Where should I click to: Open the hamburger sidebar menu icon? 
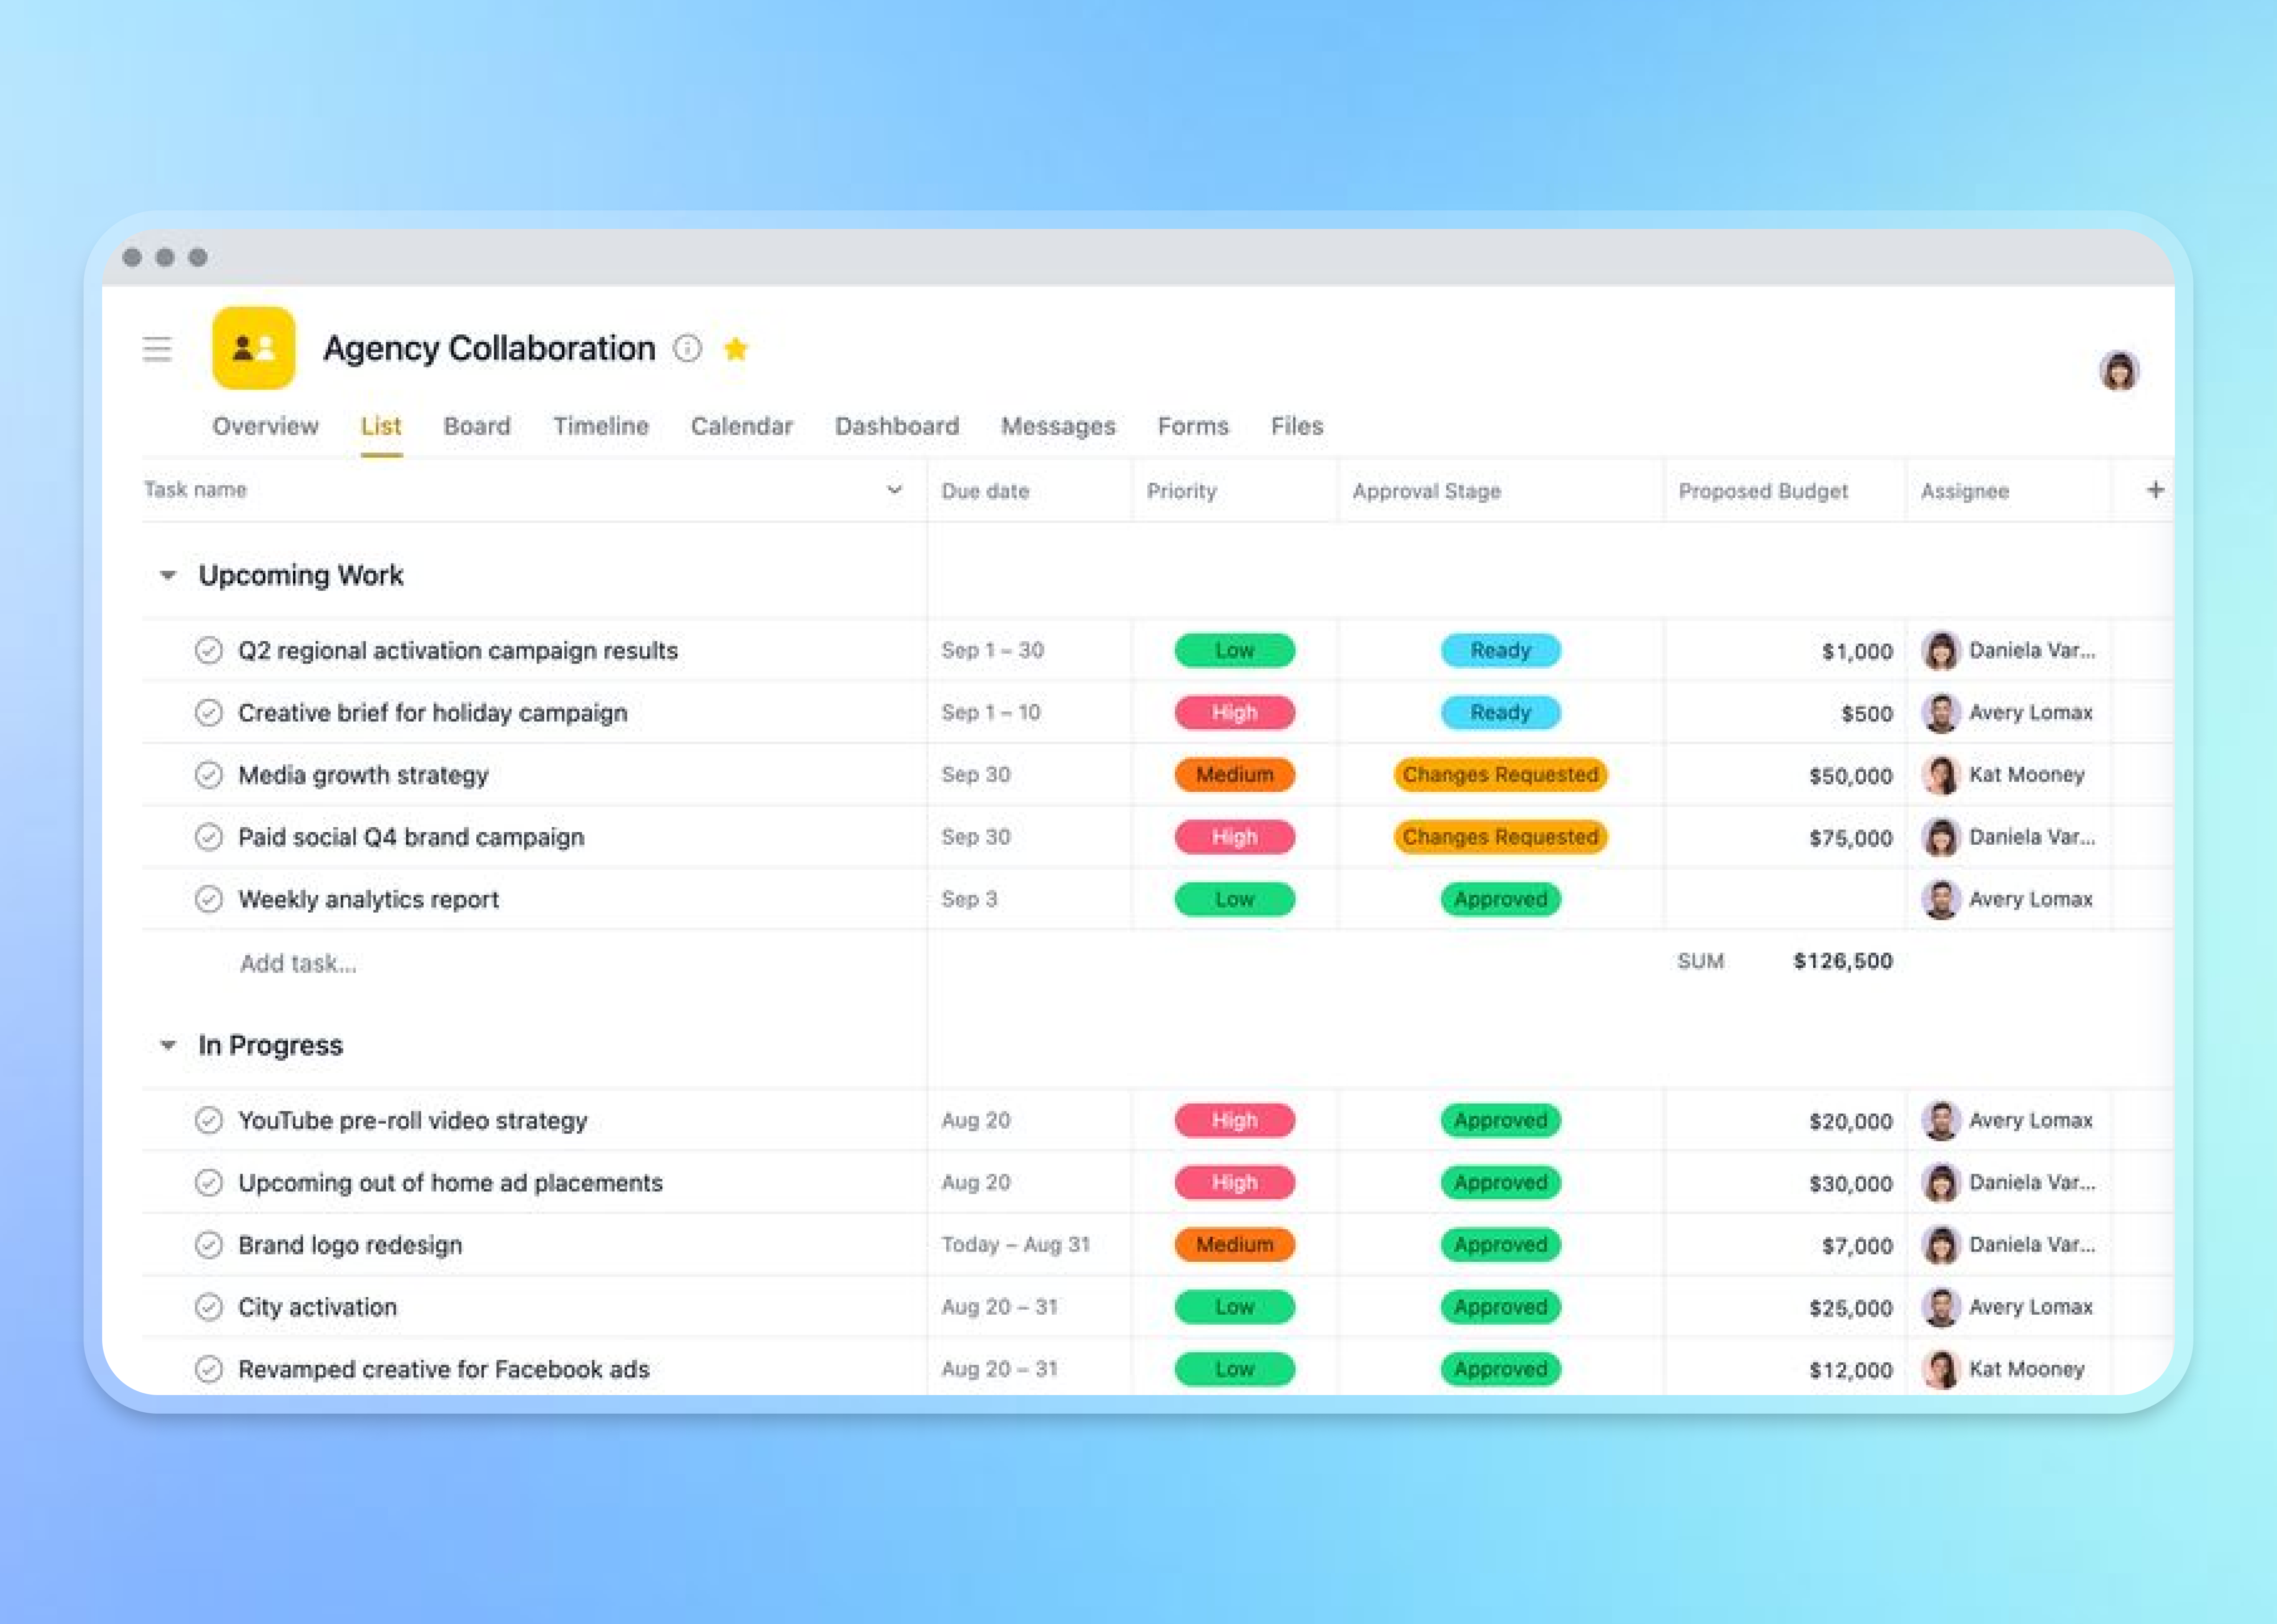click(x=157, y=349)
